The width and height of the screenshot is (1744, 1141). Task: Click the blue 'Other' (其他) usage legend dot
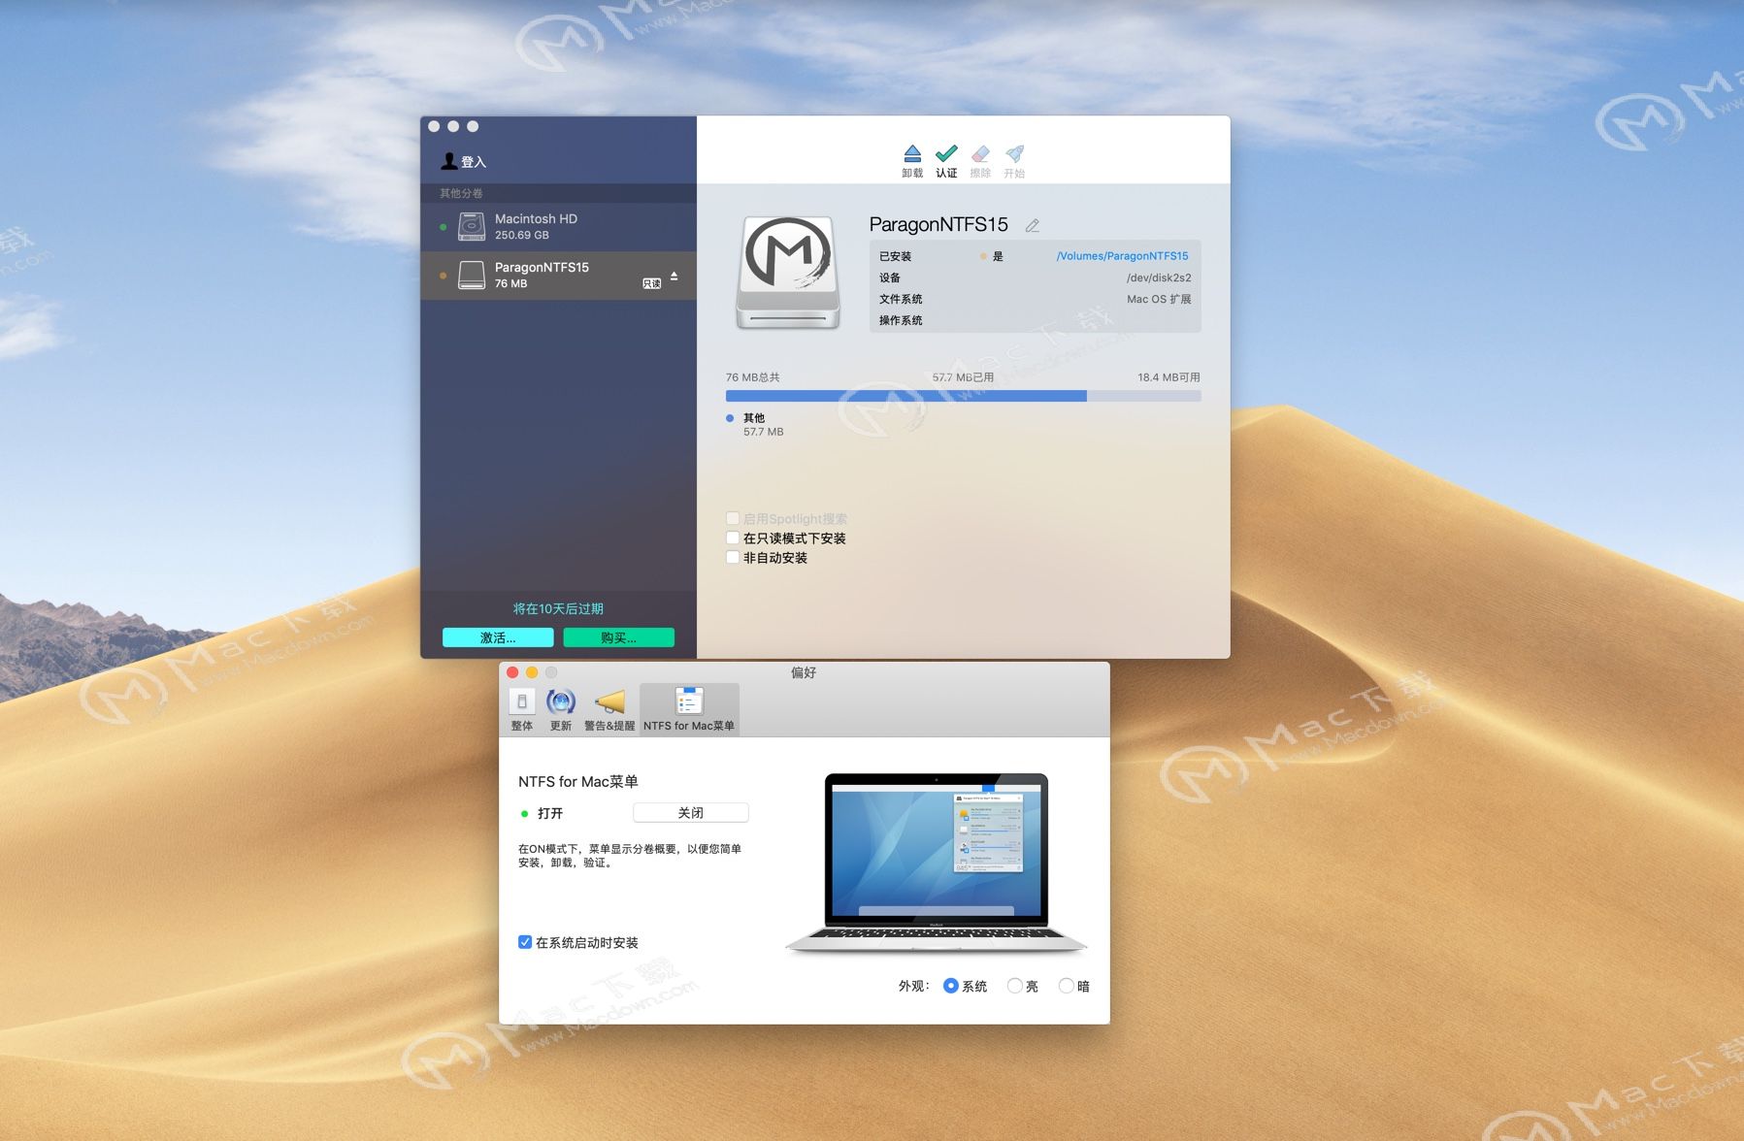tap(730, 418)
